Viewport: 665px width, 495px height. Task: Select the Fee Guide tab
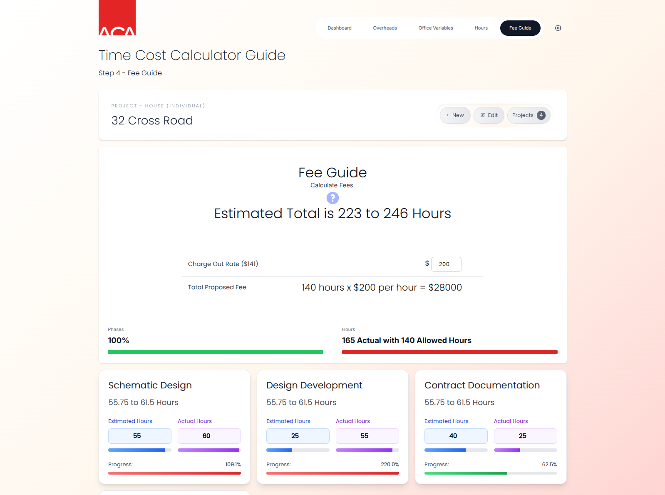(520, 28)
